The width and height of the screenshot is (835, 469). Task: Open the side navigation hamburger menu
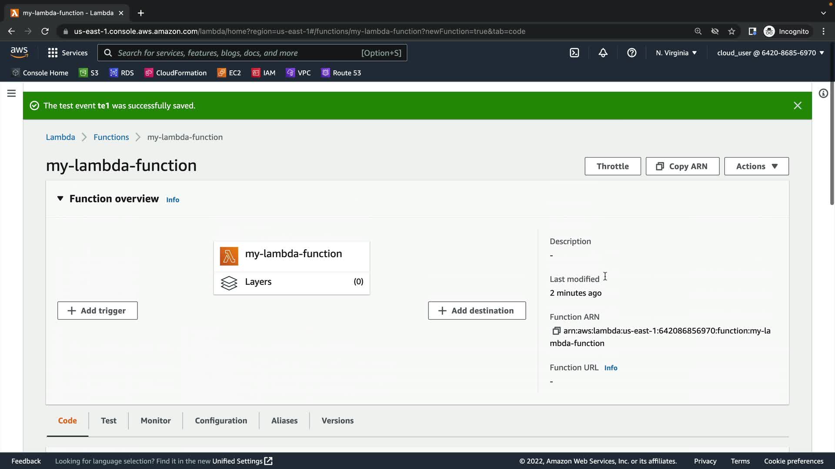click(12, 93)
